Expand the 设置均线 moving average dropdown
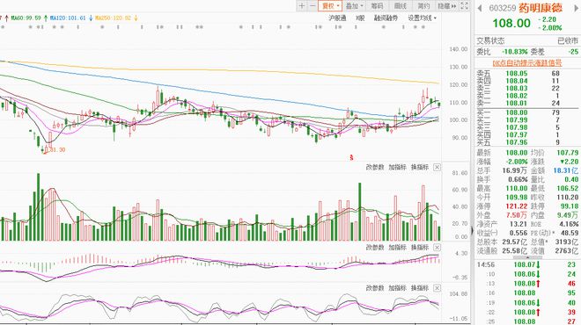This screenshot has height=325, width=581. point(422,18)
